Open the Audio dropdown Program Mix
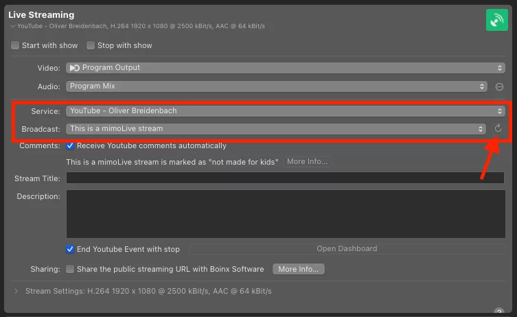517x317 pixels. pos(276,86)
